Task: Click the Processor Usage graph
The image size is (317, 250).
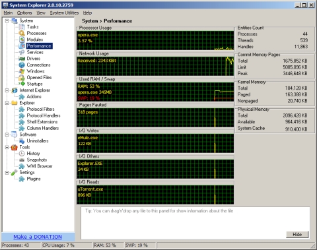Action: (155, 40)
